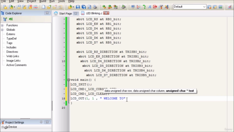Viewport: 234px width, 132px height.
Task: Open the dropdown arrow beside Open Project
Action: click(14, 7)
